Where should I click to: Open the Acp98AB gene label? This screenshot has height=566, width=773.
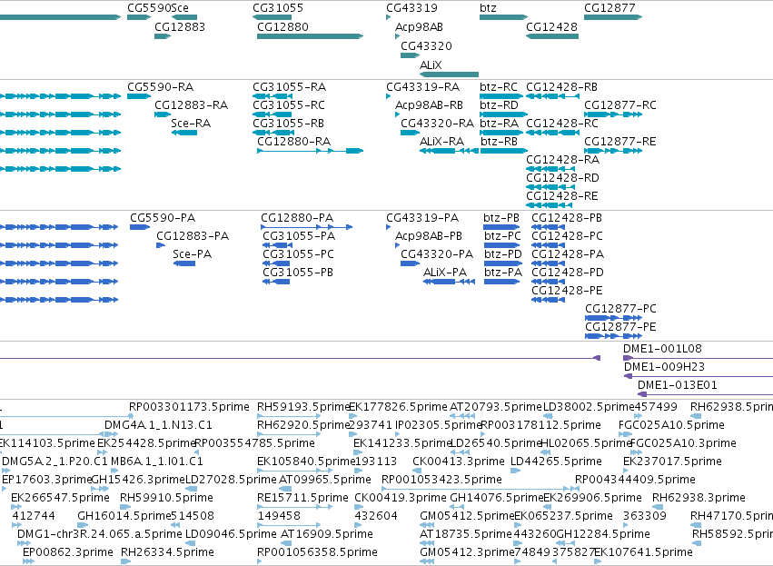419,27
